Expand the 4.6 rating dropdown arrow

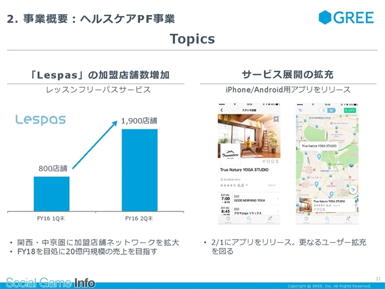point(247,185)
